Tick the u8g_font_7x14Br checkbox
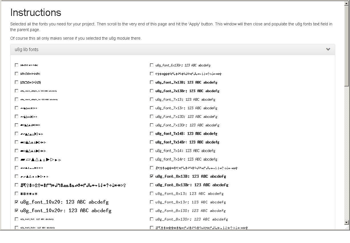Image resolution: width=350 pixels, height=243 pixels. point(152,142)
